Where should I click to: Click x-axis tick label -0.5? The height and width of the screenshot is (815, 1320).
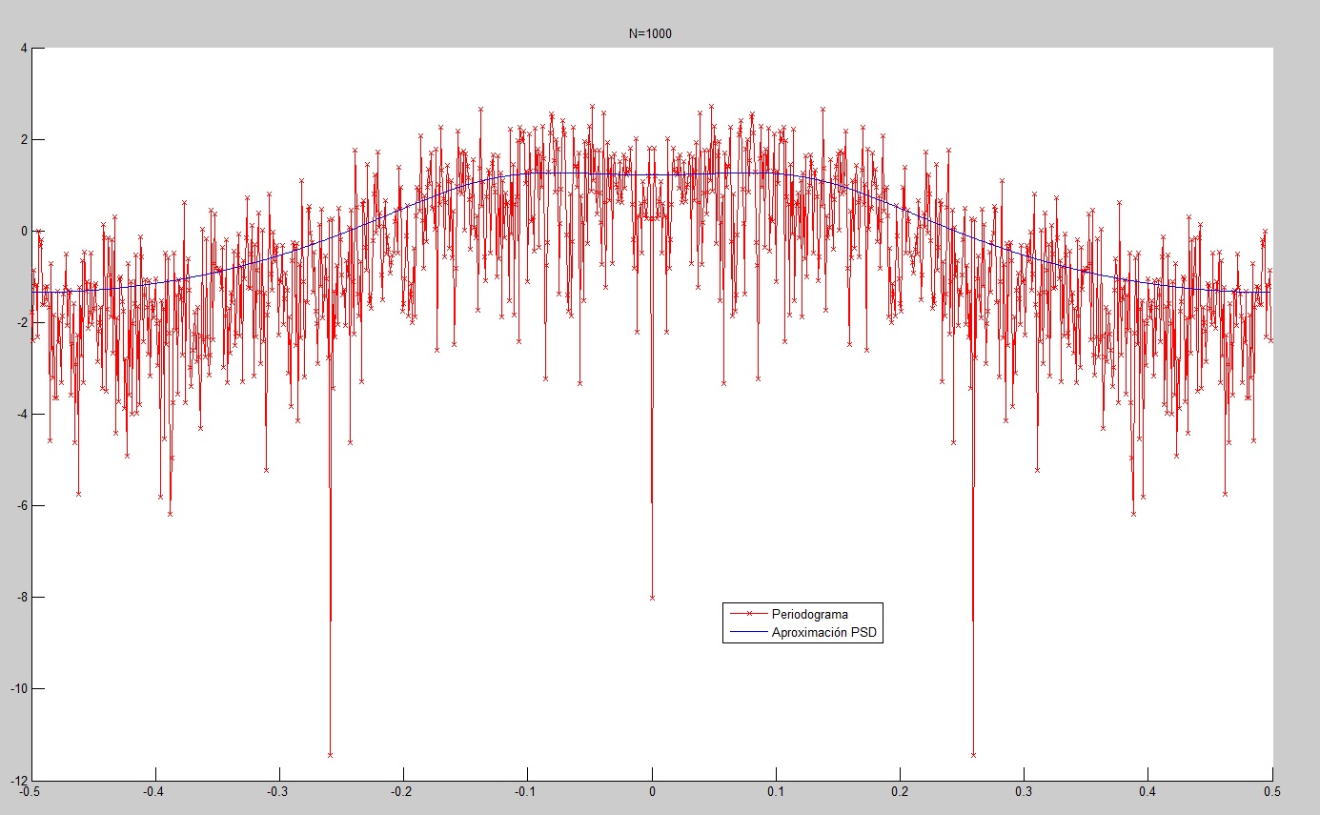coord(30,791)
